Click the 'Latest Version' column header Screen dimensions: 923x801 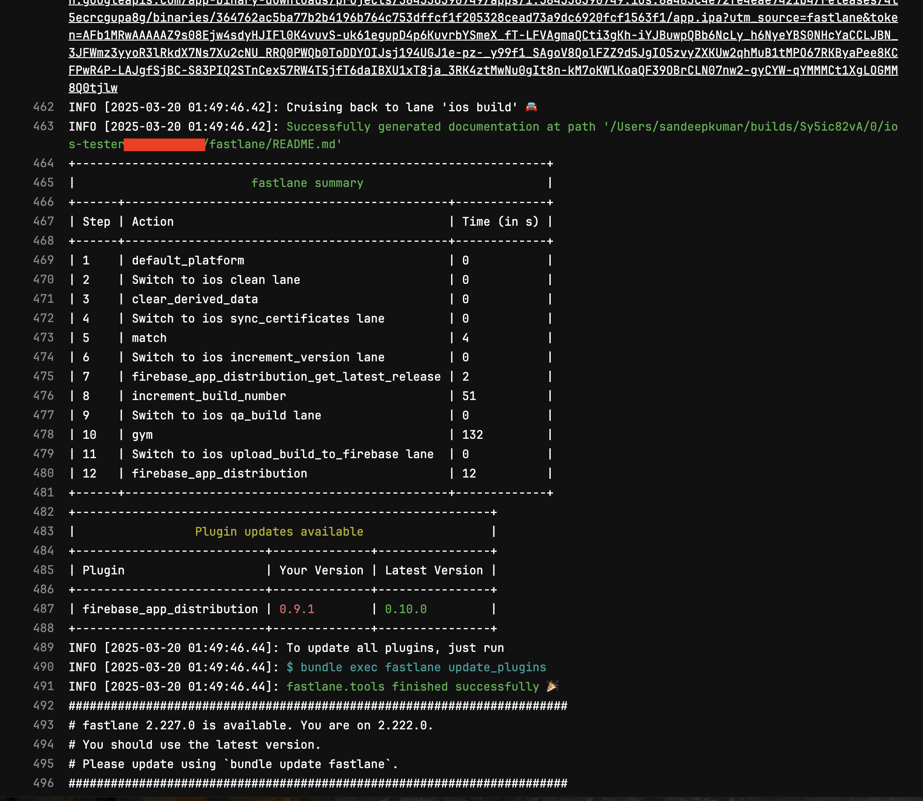434,570
